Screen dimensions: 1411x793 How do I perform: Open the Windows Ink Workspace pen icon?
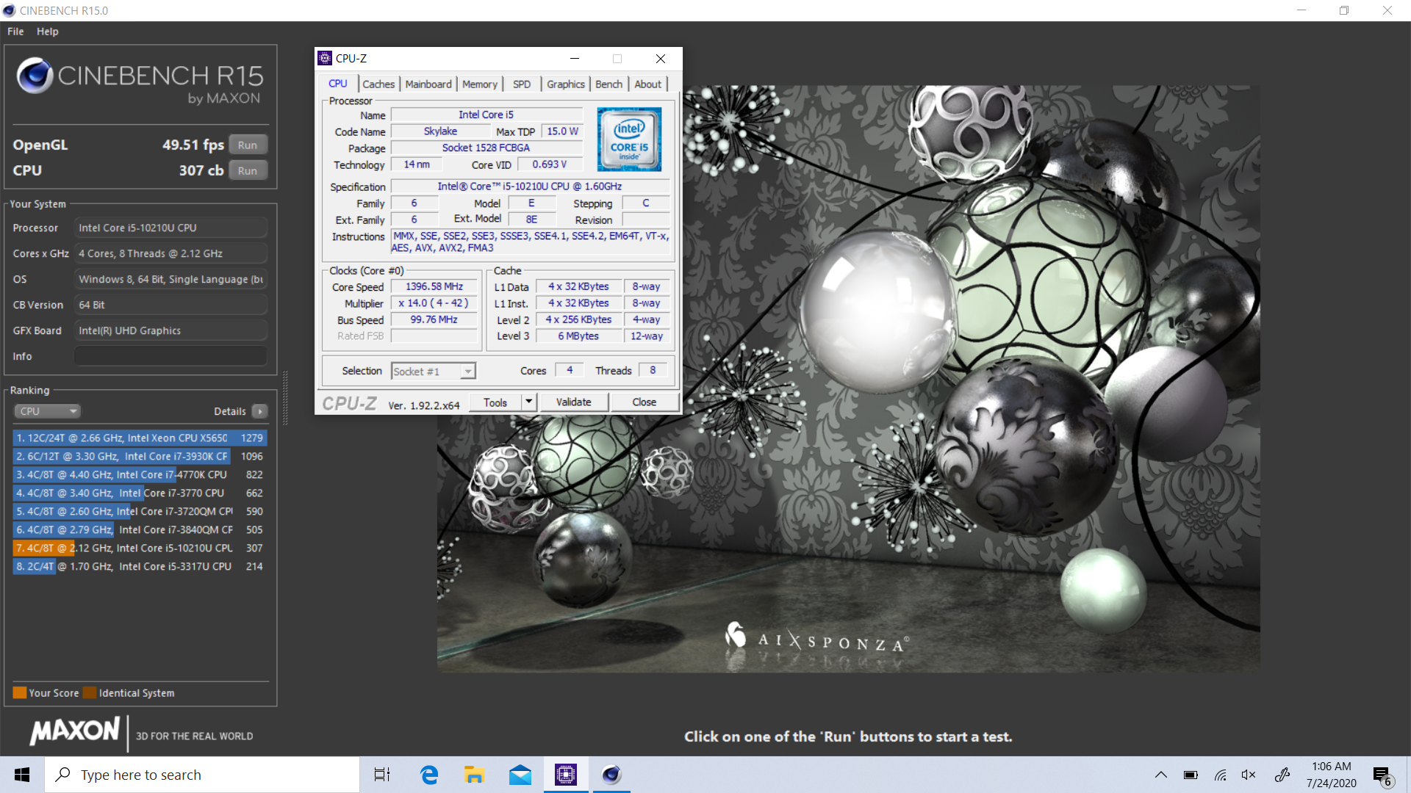[x=1282, y=775]
